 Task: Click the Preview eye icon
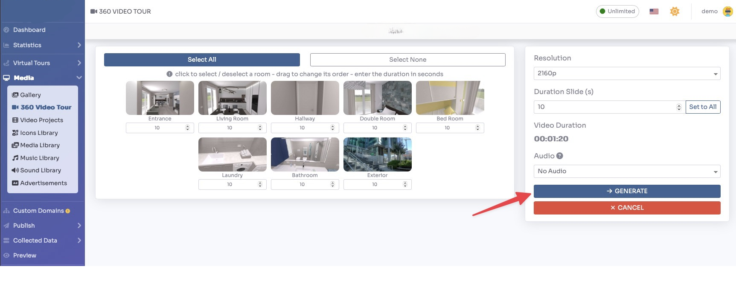tap(6, 255)
